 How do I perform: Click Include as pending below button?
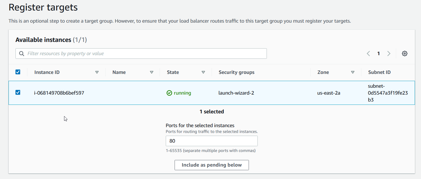pyautogui.click(x=212, y=165)
